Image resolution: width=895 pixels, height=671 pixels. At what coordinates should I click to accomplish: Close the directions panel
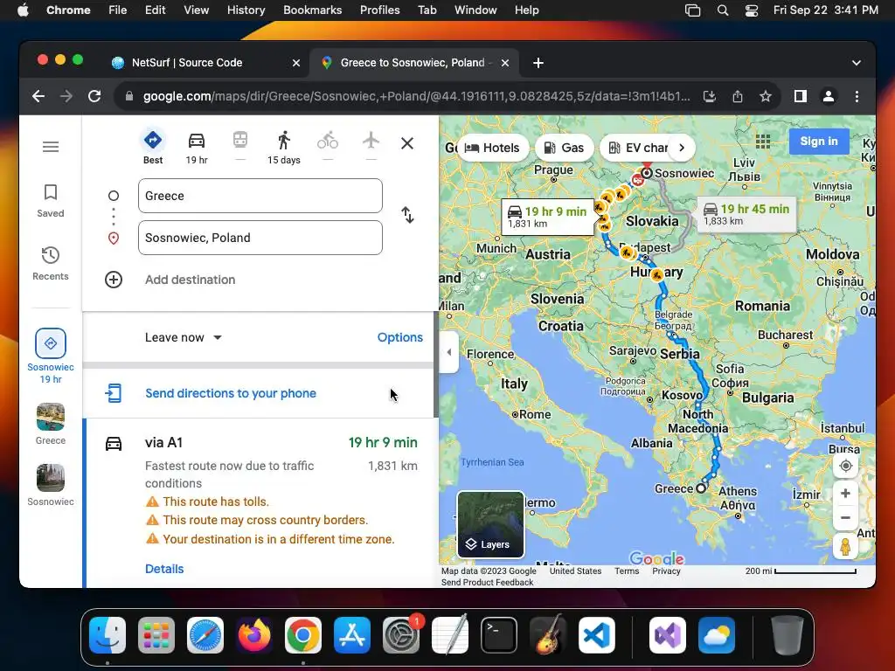(407, 143)
